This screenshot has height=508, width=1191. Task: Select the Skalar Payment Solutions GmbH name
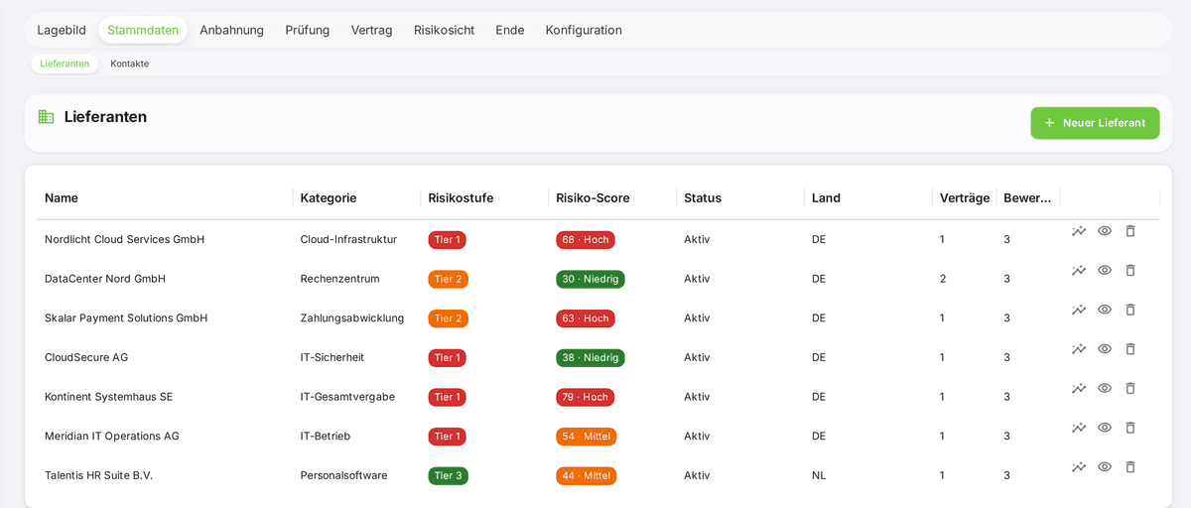[126, 318]
